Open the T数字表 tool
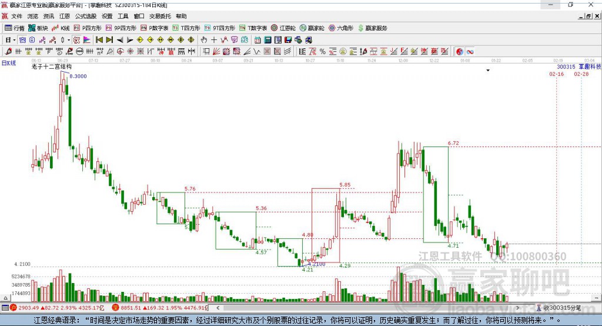Screen dimensions: 602x326 click(253, 28)
